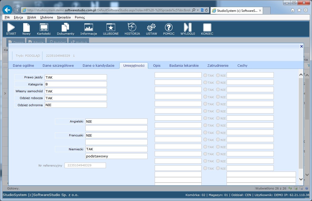Click the blue arrow export icon in status bar

pos(301,188)
